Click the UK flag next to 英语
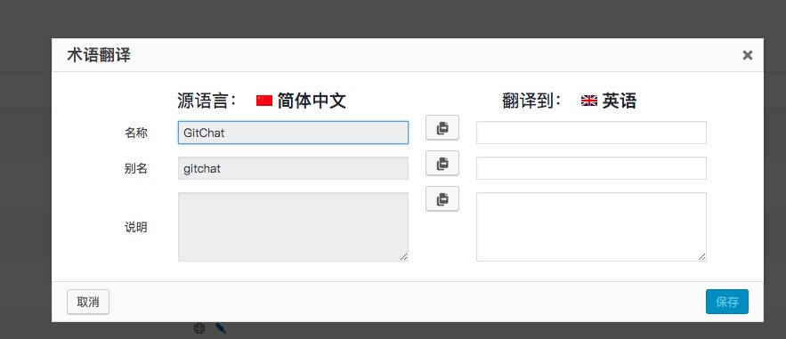 click(589, 101)
